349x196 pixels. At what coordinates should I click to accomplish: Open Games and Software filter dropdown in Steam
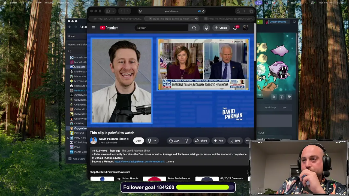(x=77, y=45)
